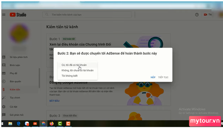Image resolution: width=223 pixels, height=129 pixels.
Task: Switch to Chrome in the taskbar
Action: [x=44, y=124]
